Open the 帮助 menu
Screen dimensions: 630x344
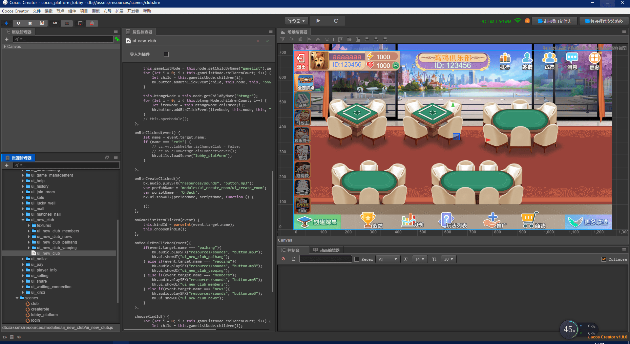(147, 11)
